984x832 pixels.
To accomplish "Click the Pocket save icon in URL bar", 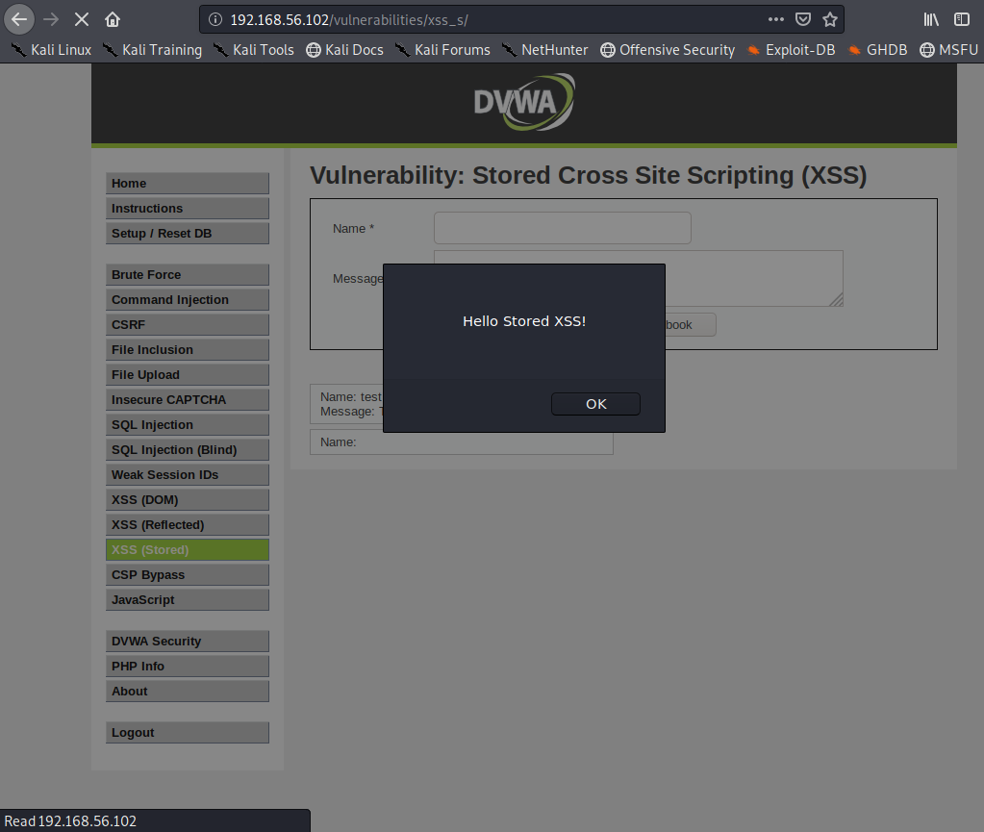I will click(x=803, y=19).
